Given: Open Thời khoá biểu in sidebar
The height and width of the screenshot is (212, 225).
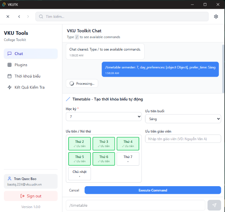Looking at the screenshot, I should click(31, 76).
